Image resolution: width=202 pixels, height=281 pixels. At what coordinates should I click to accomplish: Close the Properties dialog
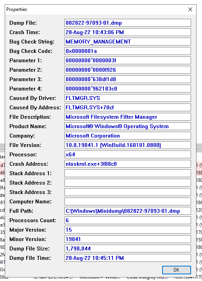coord(190,9)
